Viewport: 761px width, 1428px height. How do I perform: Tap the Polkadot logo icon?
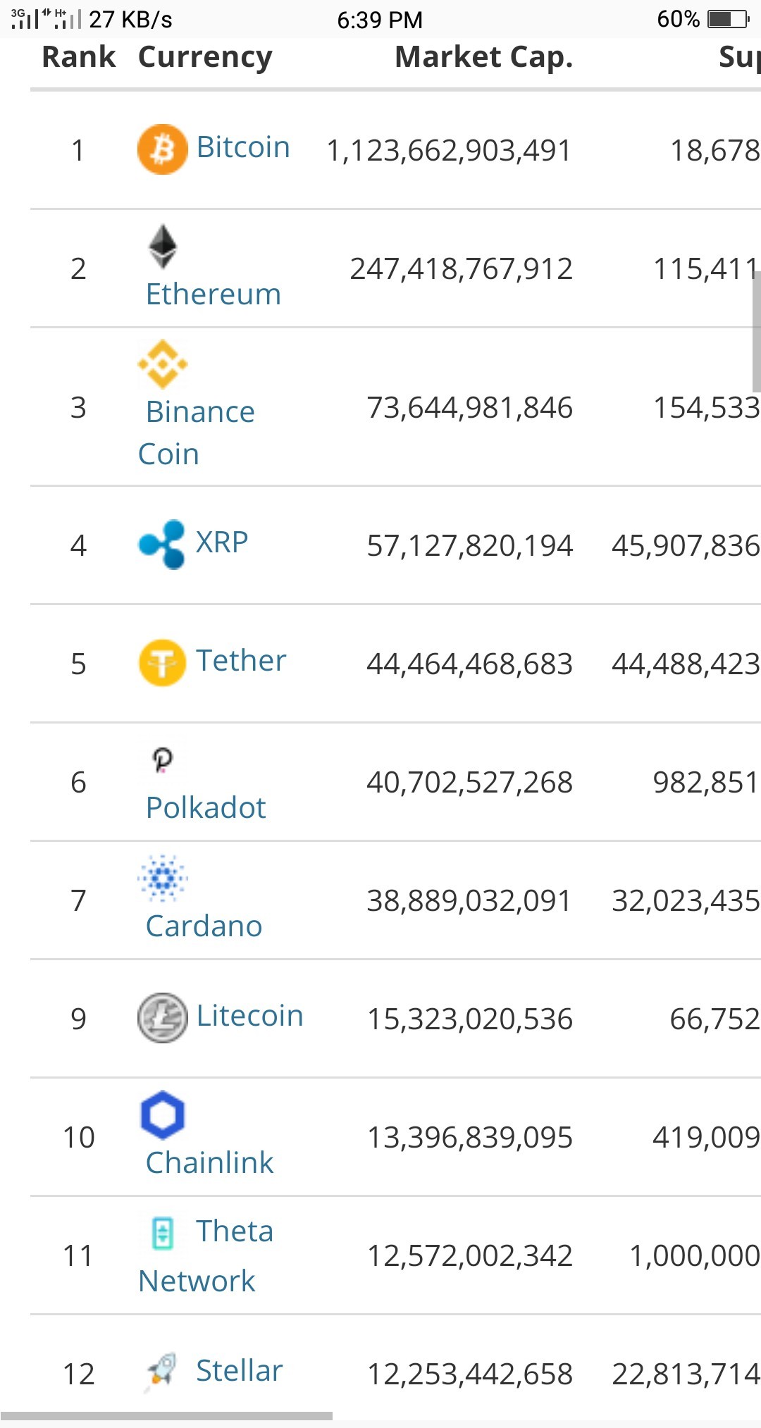[163, 760]
